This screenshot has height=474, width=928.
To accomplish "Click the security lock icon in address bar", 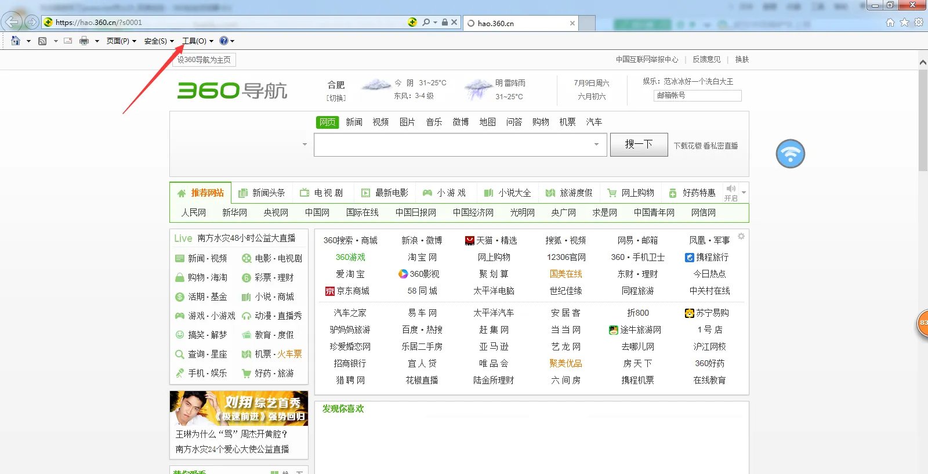I will pos(445,22).
